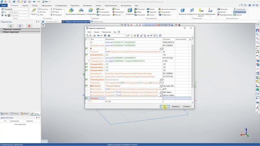Choose the По сечениям loft tool
Image resolution: width=260 pixels, height=146 pixels.
103,12
